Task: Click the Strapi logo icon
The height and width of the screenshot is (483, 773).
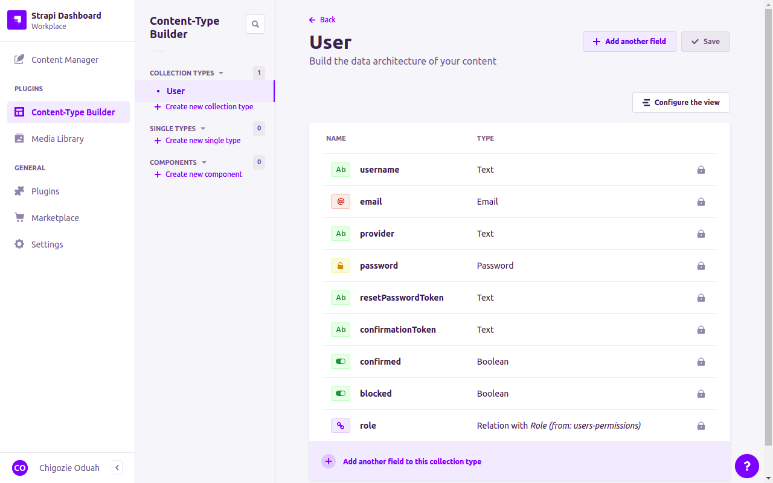Action: [x=17, y=21]
